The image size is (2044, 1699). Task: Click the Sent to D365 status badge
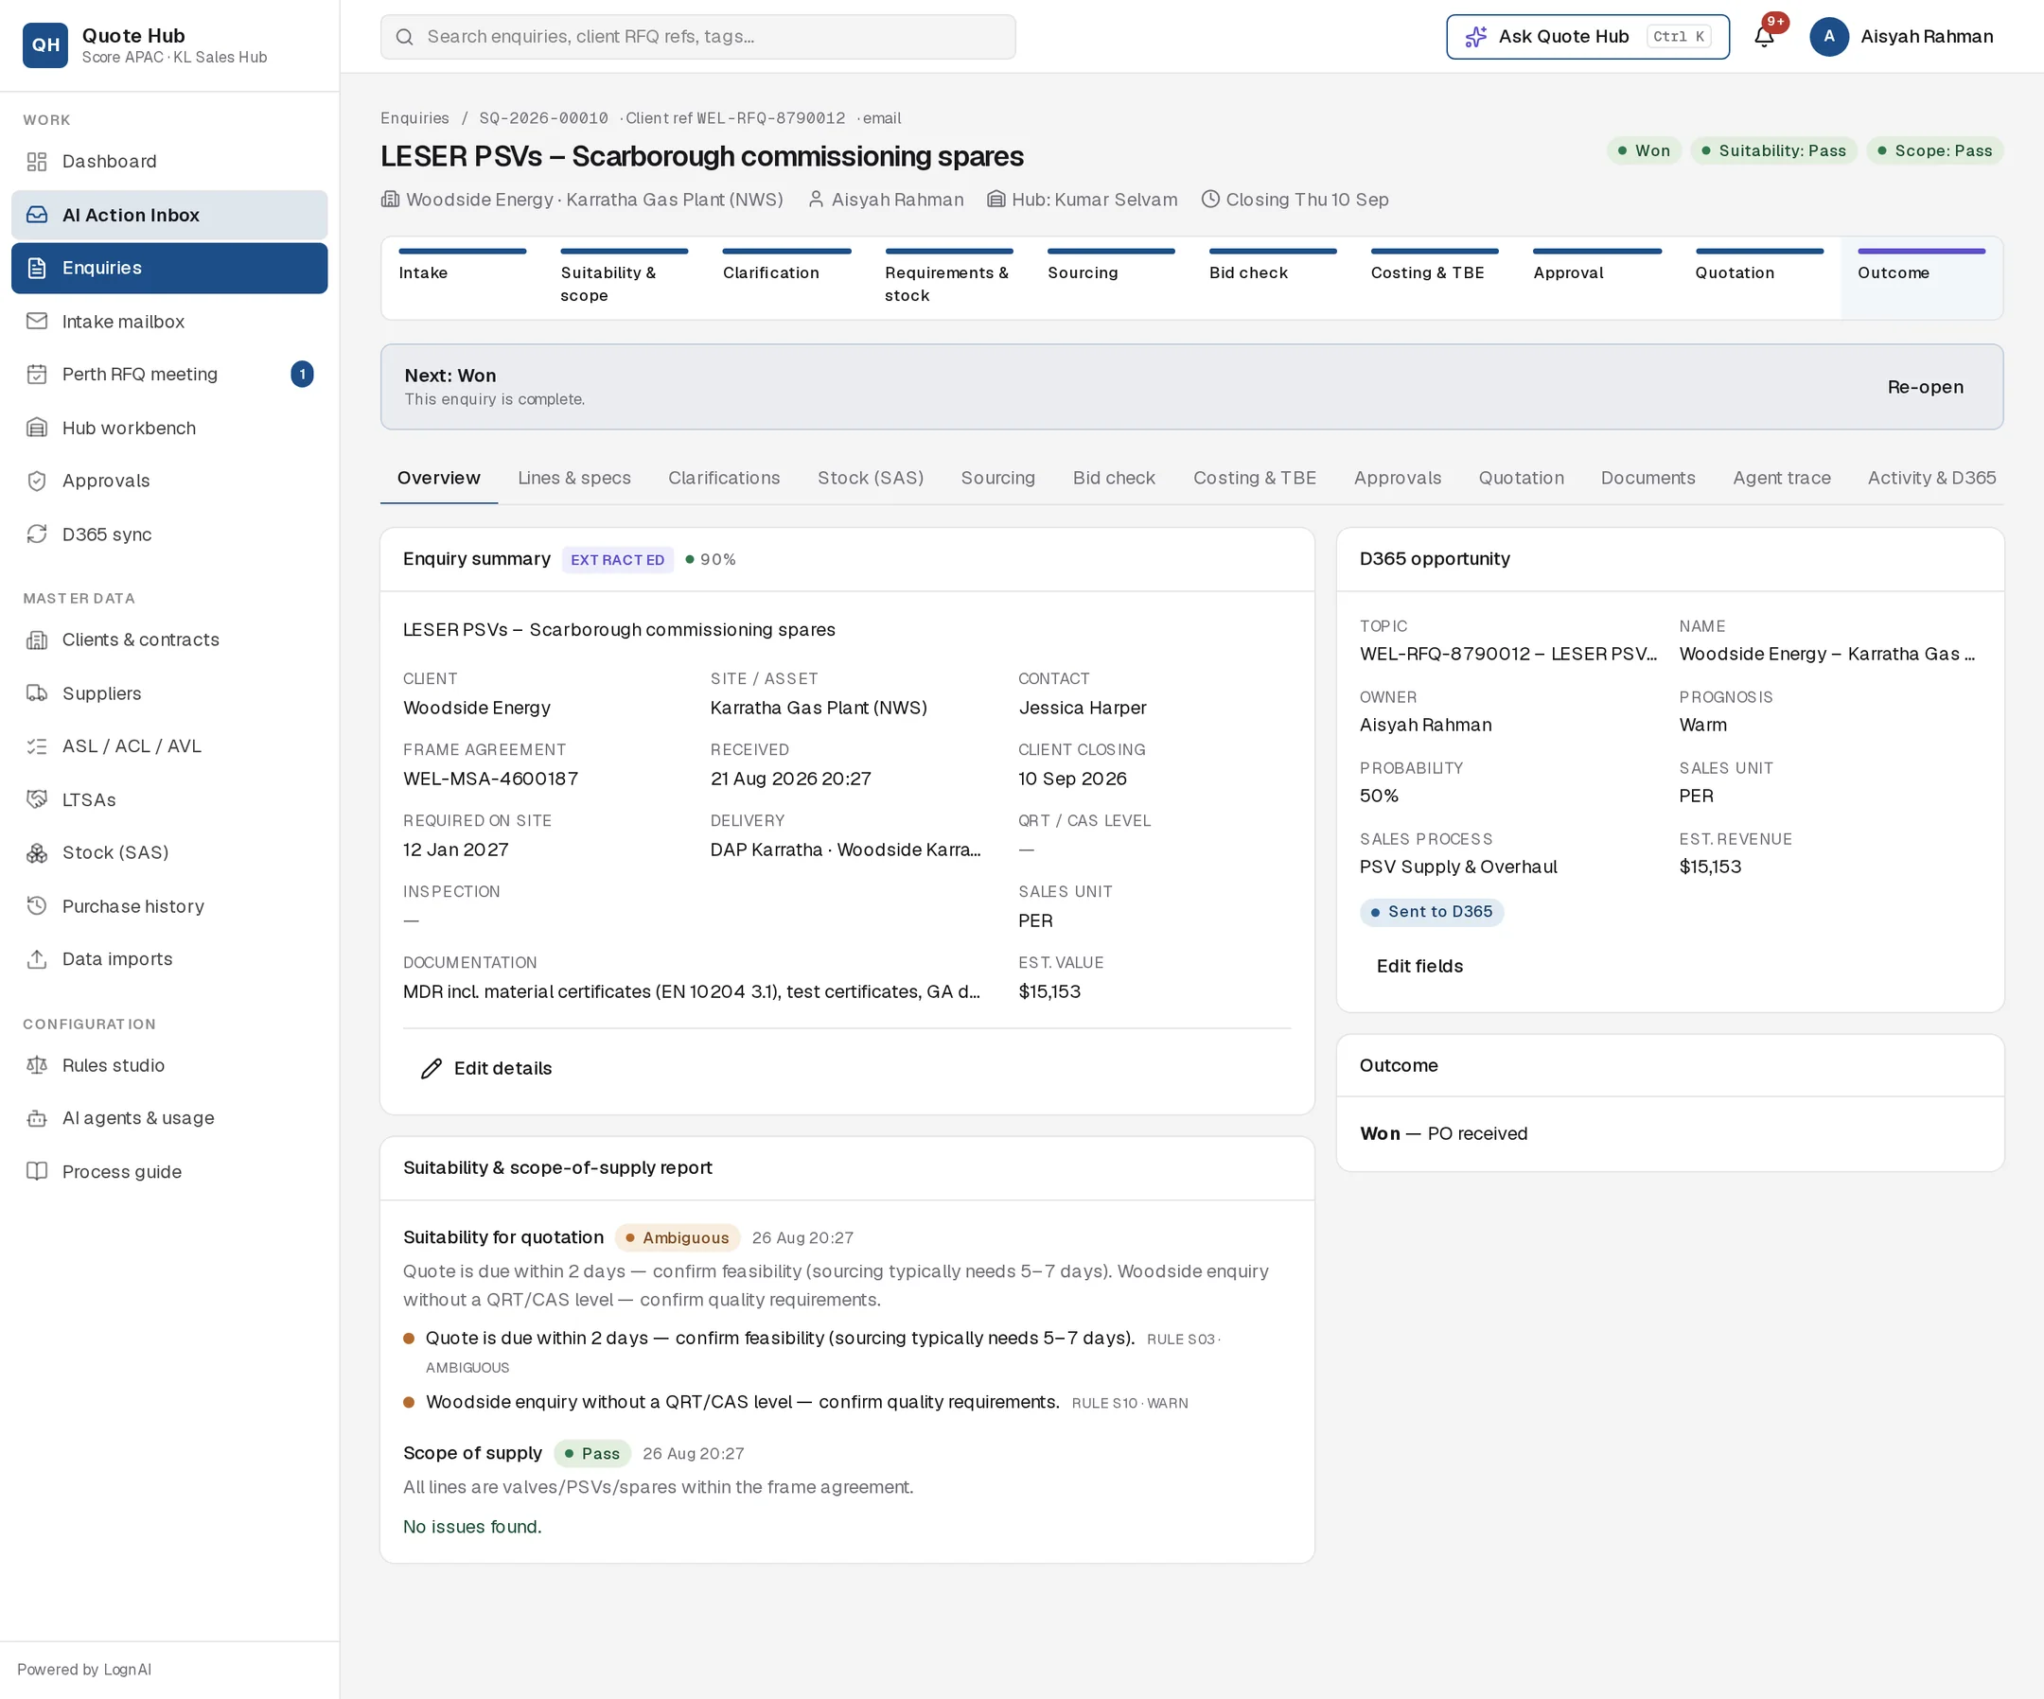pos(1431,912)
